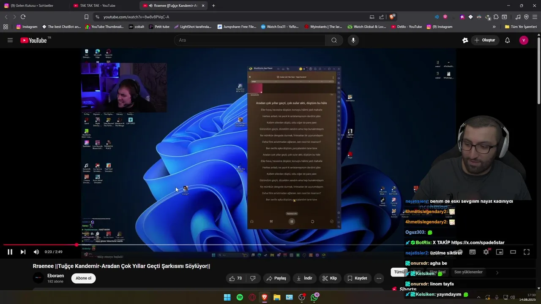Click the İndir download button
This screenshot has width=541, height=304.
[x=304, y=278]
